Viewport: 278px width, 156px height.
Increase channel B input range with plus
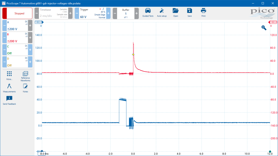click(30, 38)
